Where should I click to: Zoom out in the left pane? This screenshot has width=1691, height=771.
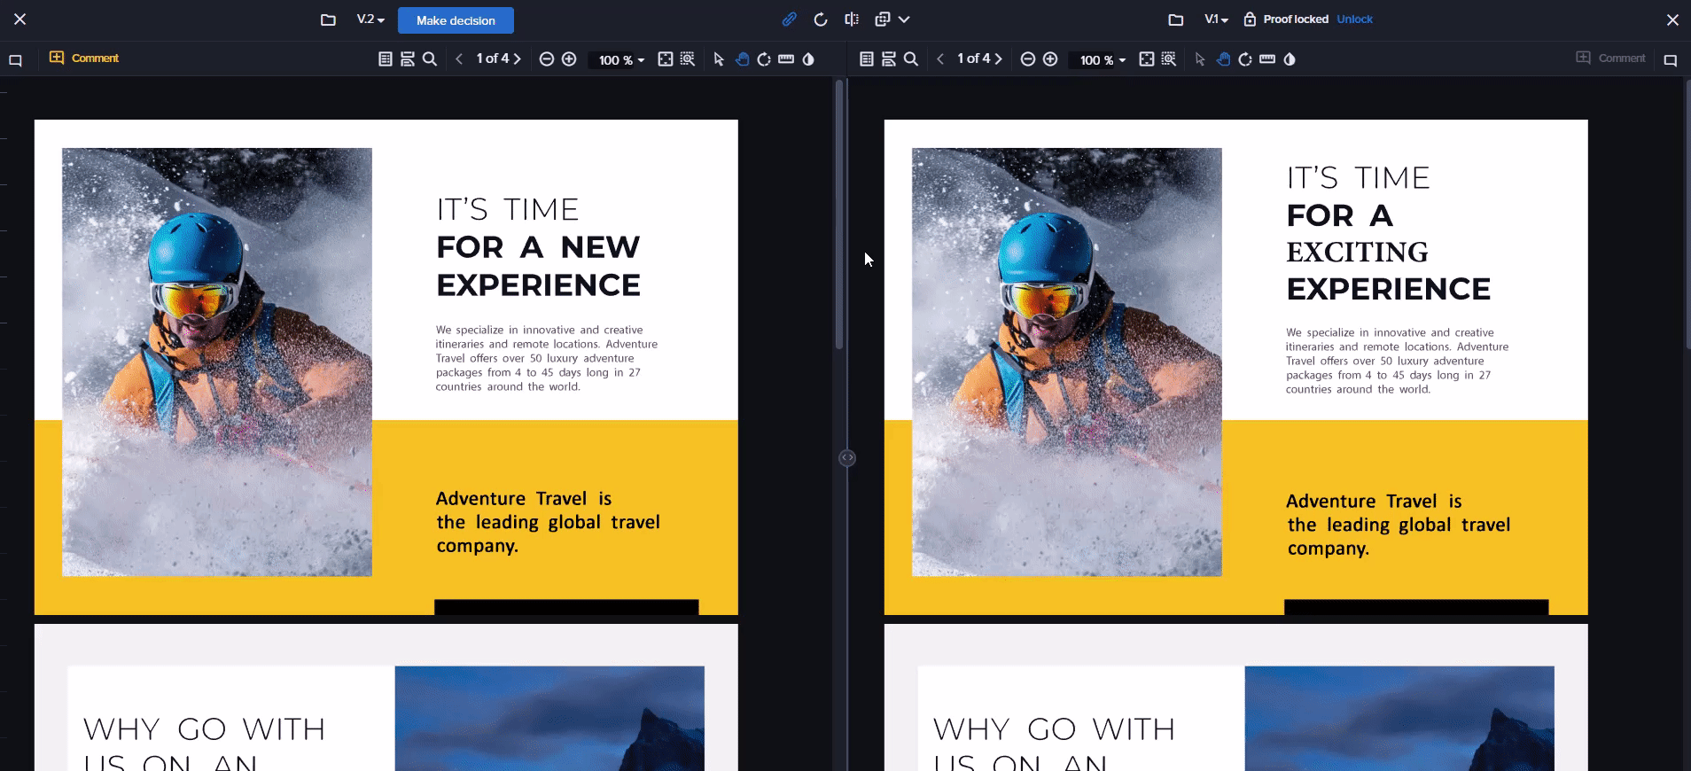pyautogui.click(x=547, y=59)
